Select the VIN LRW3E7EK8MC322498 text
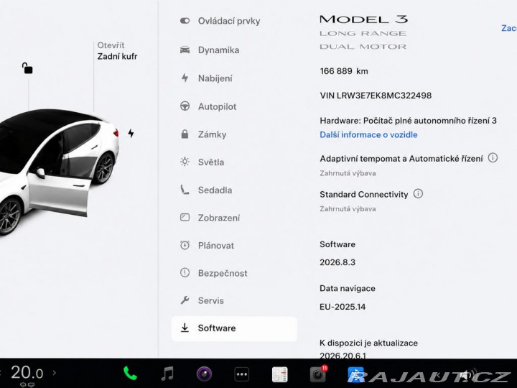517x388 pixels. pos(376,96)
